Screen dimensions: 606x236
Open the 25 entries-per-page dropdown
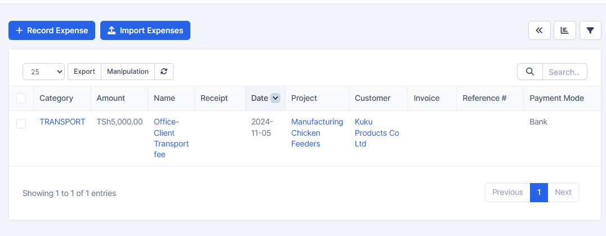[44, 72]
